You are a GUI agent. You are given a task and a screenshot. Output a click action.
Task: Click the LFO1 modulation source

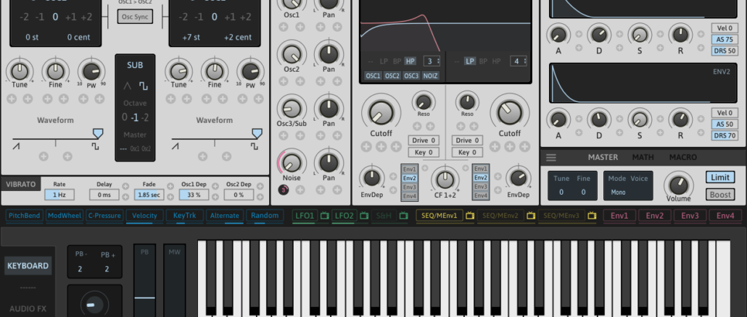click(305, 216)
